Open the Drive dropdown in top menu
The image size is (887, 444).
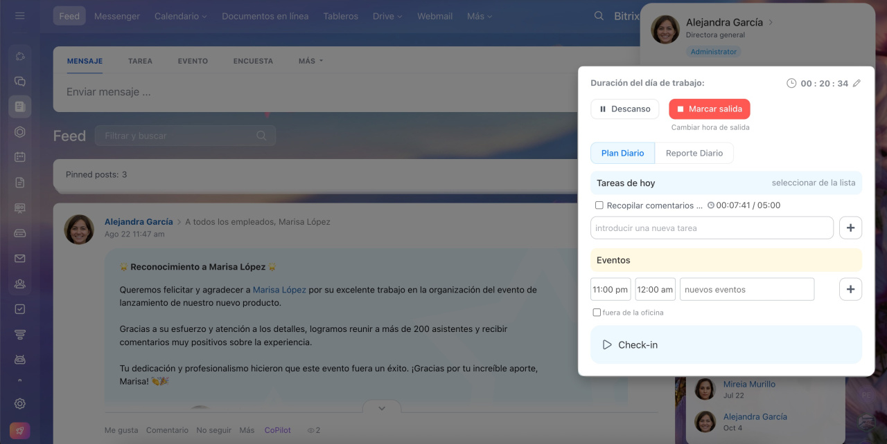tap(387, 16)
